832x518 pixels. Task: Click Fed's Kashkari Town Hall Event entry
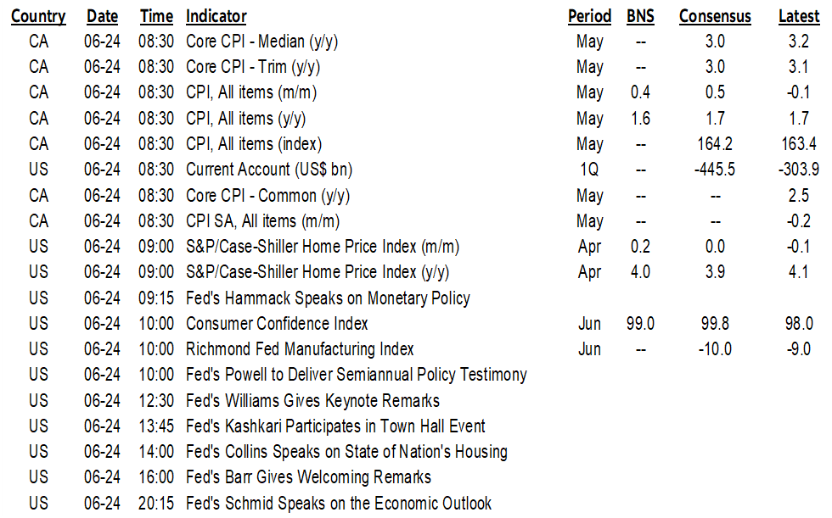[x=335, y=426]
